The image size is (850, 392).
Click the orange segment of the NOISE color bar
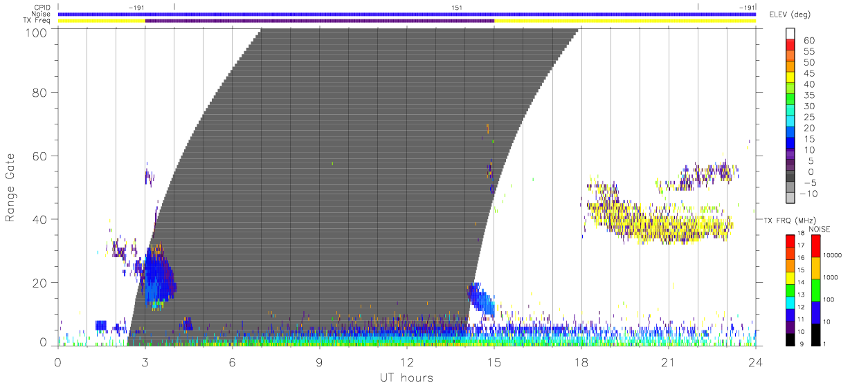[x=815, y=268]
